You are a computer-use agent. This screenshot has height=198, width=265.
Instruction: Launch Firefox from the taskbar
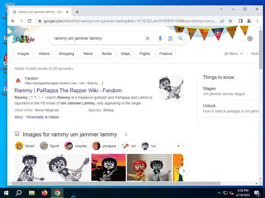(45, 193)
